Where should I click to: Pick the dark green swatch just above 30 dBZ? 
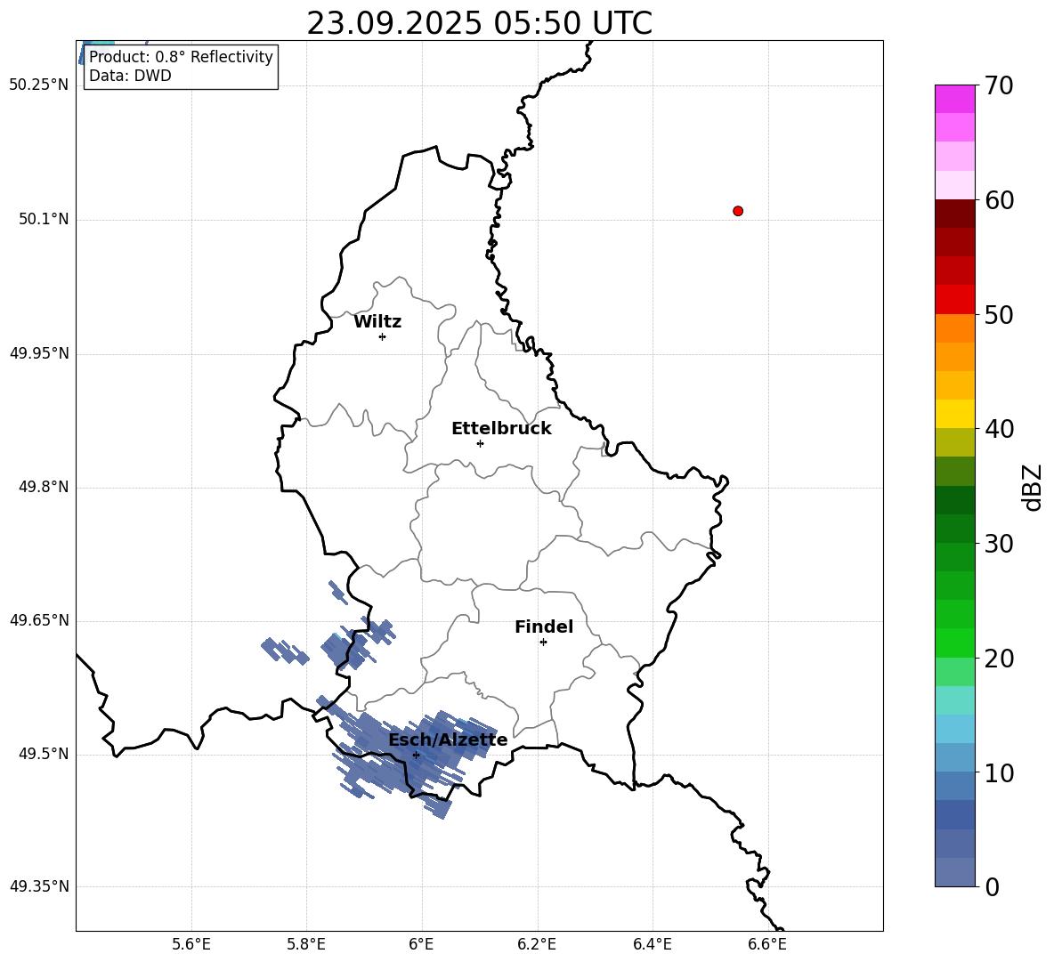pos(954,529)
